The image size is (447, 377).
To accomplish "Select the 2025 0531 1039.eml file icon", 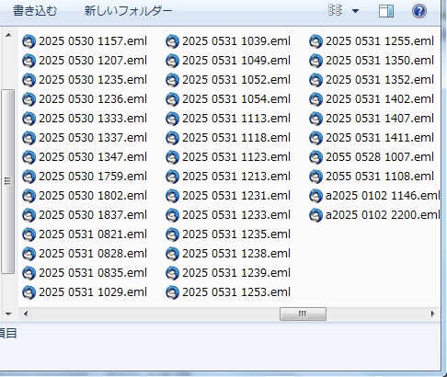I will [x=172, y=41].
